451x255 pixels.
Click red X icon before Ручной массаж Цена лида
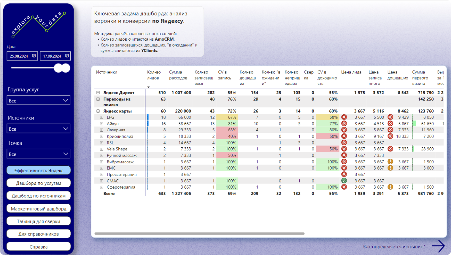coord(344,155)
